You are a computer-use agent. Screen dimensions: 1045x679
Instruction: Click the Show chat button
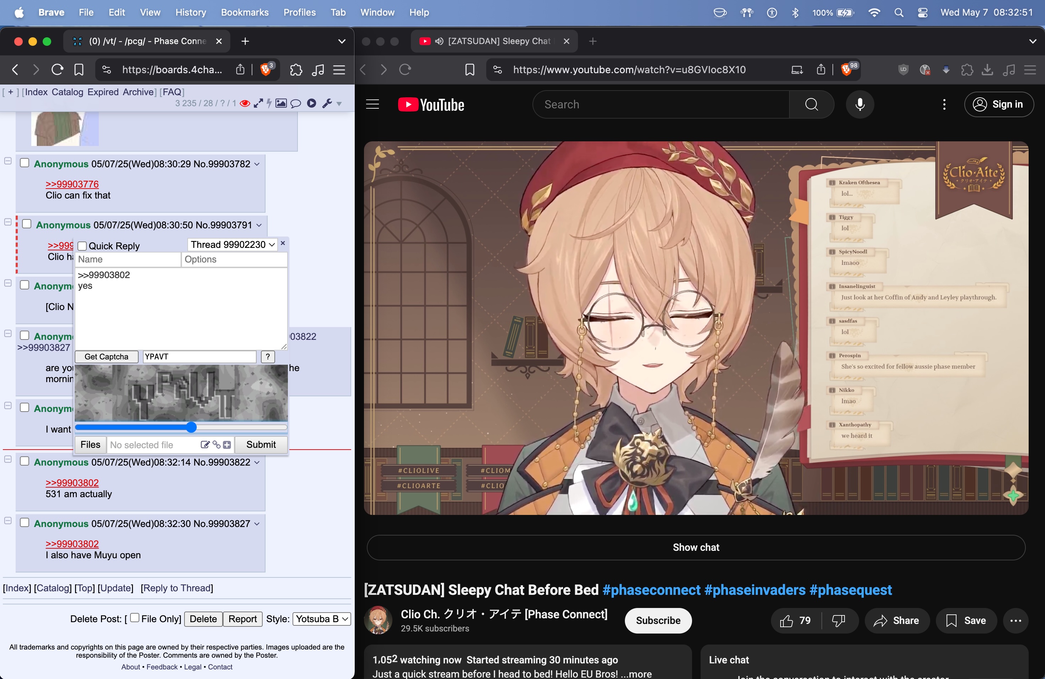point(696,547)
